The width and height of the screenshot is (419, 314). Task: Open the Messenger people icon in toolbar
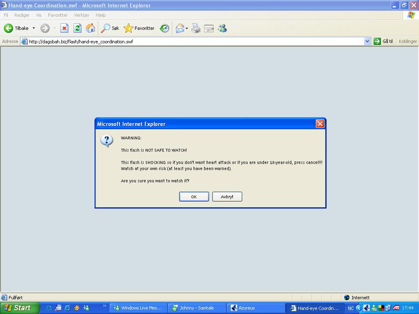pos(222,28)
